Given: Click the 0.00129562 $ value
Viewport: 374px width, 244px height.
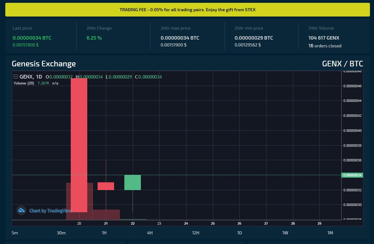Looking at the screenshot, I should (248, 45).
